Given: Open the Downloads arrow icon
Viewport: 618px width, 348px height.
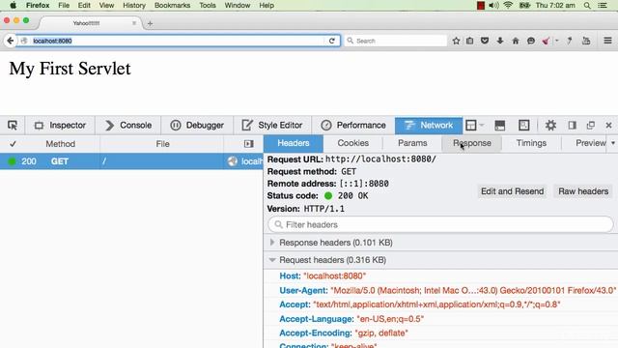Looking at the screenshot, I should pyautogui.click(x=500, y=41).
